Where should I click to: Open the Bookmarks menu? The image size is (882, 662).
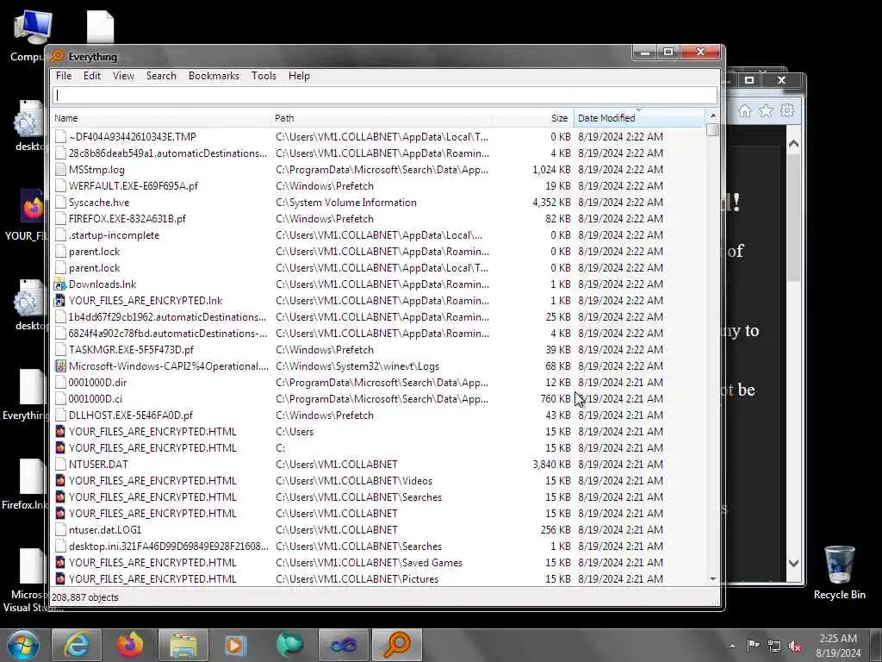(214, 76)
